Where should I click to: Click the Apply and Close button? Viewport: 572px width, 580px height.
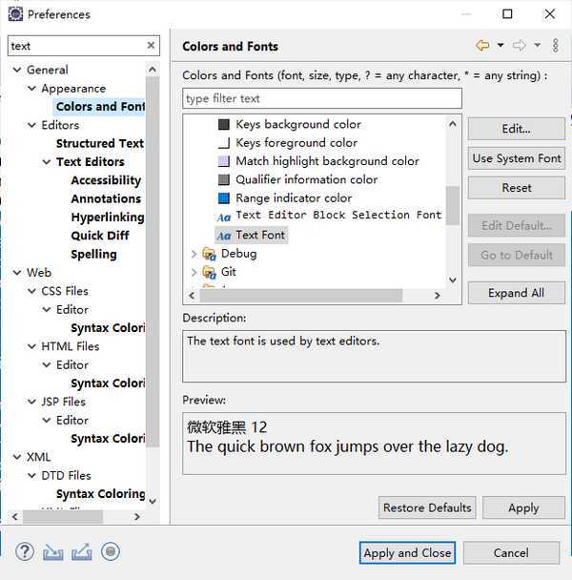pyautogui.click(x=407, y=552)
